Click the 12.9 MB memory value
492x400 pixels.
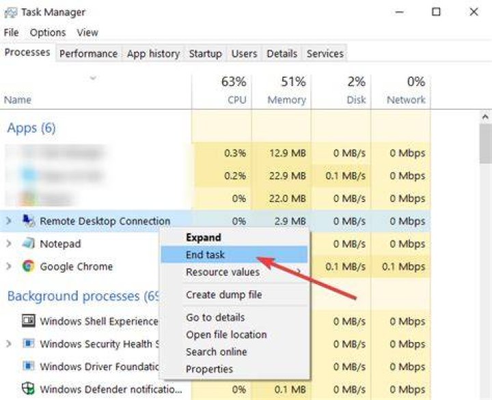288,153
